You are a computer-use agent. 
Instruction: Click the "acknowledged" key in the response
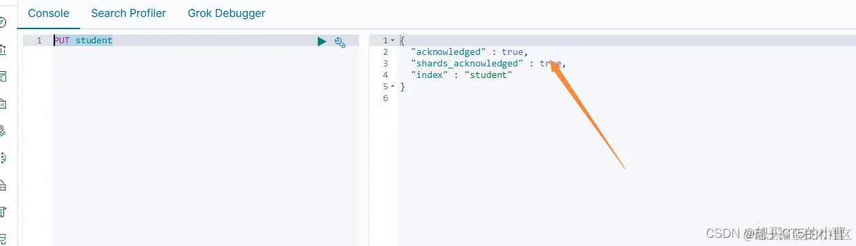tap(449, 52)
